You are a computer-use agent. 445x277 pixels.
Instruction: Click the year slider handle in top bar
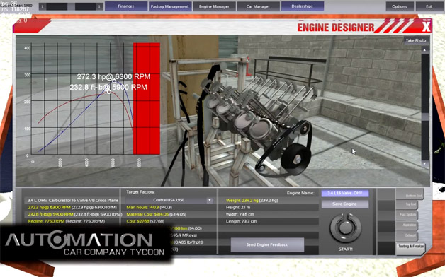pyautogui.click(x=72, y=6)
